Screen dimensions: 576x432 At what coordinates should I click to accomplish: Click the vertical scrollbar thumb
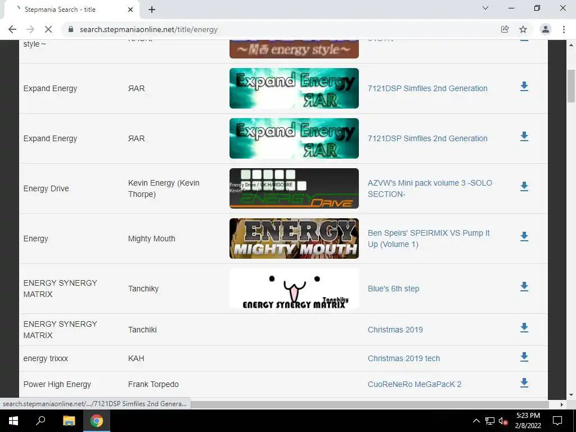click(571, 86)
